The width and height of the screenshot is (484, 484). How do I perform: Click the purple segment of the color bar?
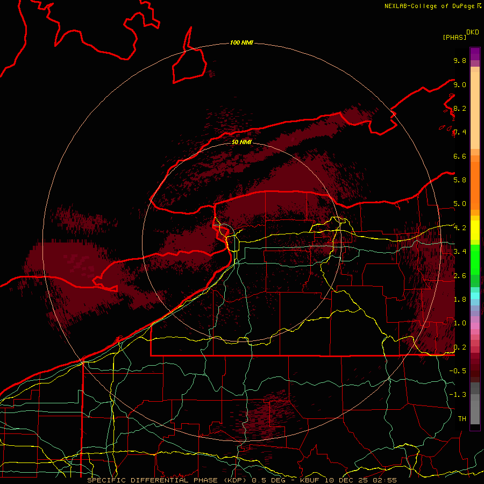(x=475, y=54)
